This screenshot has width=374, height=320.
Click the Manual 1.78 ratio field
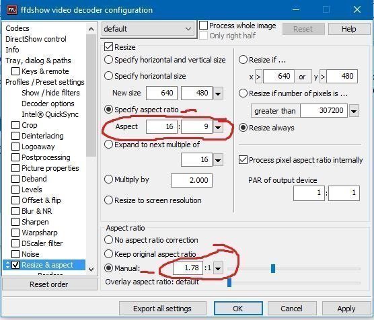(x=188, y=268)
